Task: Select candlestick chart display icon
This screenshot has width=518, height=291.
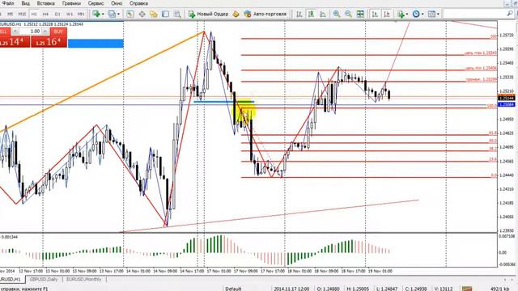Action: point(311,14)
